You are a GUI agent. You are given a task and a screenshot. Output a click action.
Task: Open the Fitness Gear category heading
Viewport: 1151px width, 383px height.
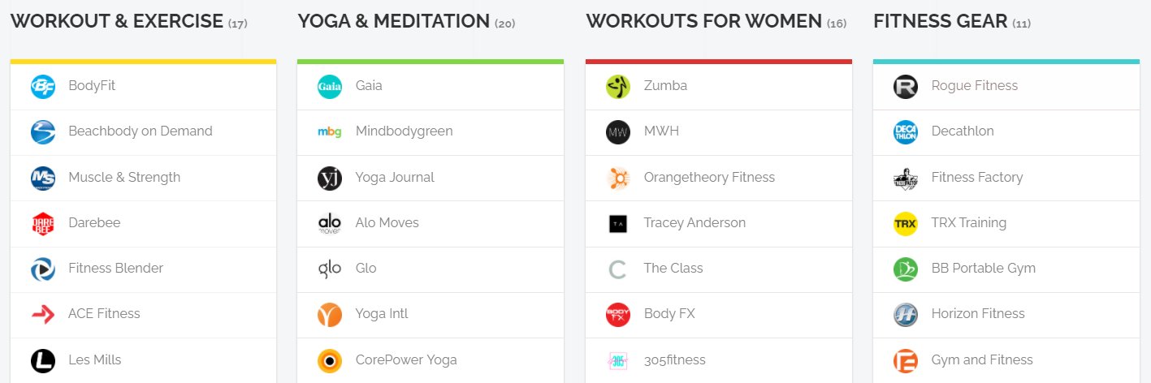pos(940,21)
